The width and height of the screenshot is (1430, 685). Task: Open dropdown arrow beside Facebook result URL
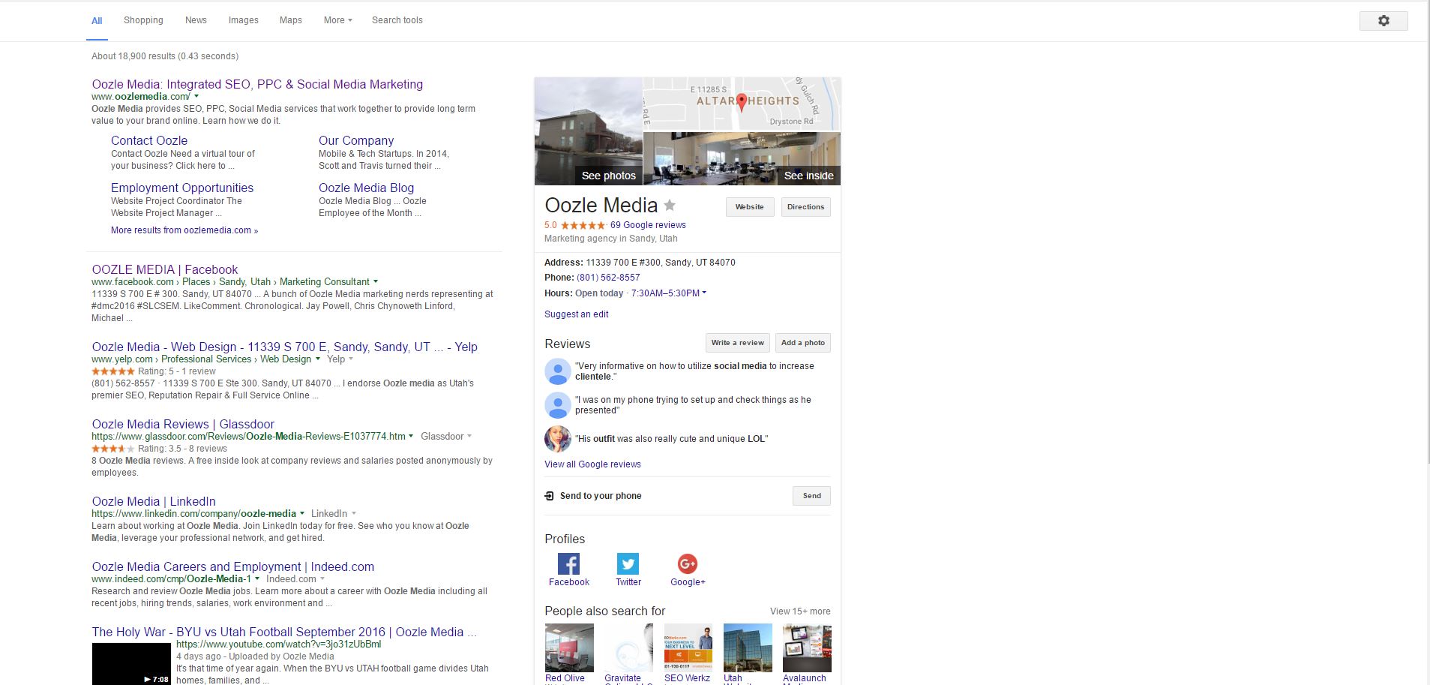[376, 281]
